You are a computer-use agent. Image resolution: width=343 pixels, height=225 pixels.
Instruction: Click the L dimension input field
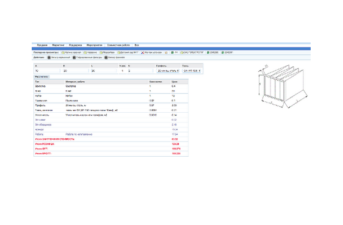click(104, 71)
